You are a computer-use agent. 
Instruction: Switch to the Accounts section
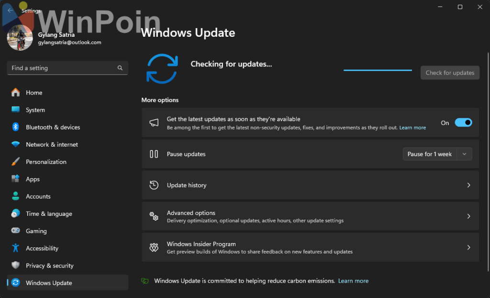pos(38,196)
